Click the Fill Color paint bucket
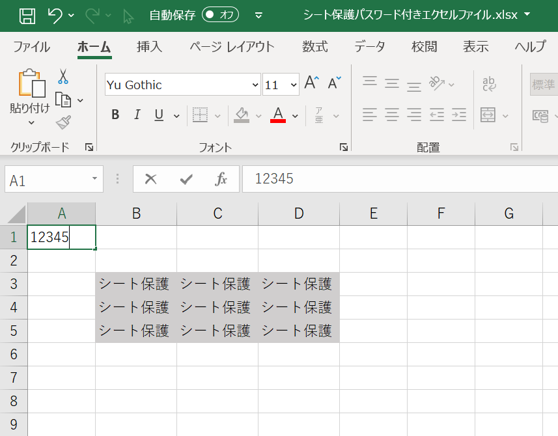 pyautogui.click(x=242, y=115)
